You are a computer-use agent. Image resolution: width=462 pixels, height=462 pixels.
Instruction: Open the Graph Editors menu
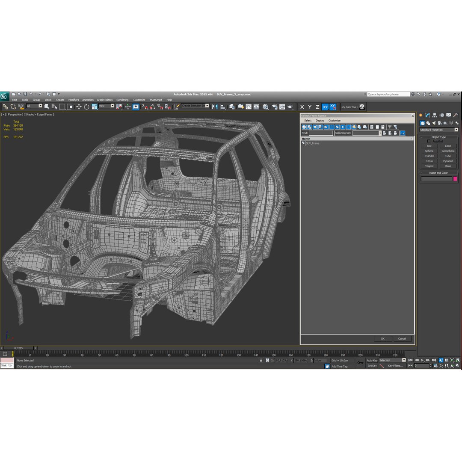(x=105, y=100)
